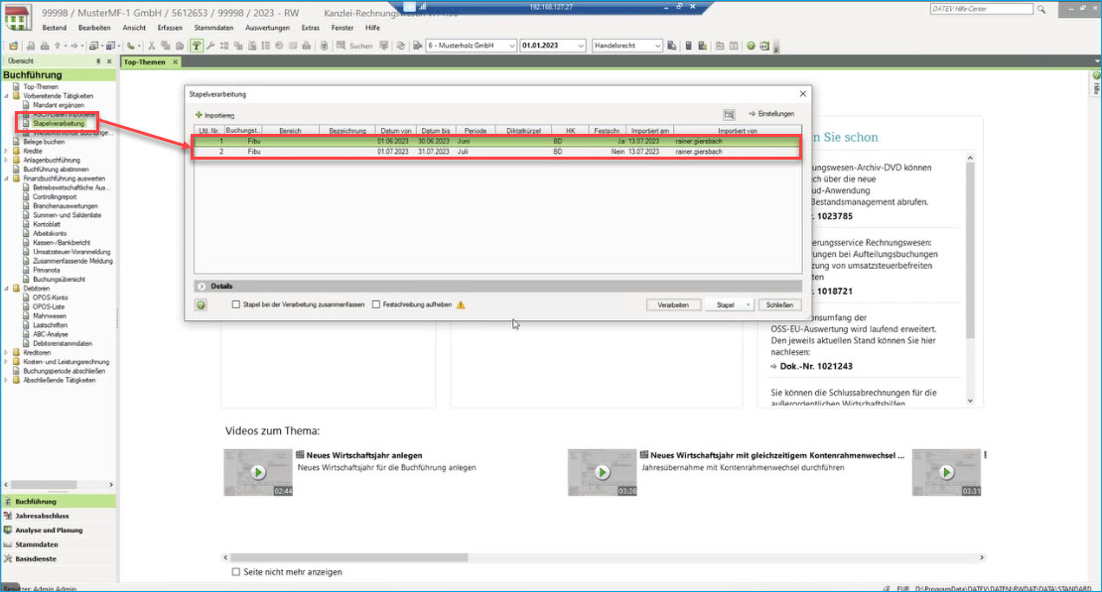The image size is (1102, 592).
Task: Click the copy icon in the toolbar
Action: pos(165,46)
